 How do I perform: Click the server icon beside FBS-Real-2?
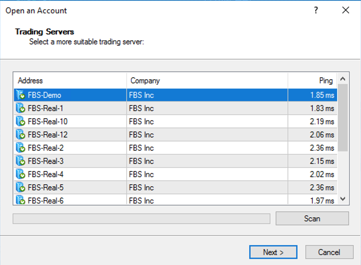tap(20, 148)
